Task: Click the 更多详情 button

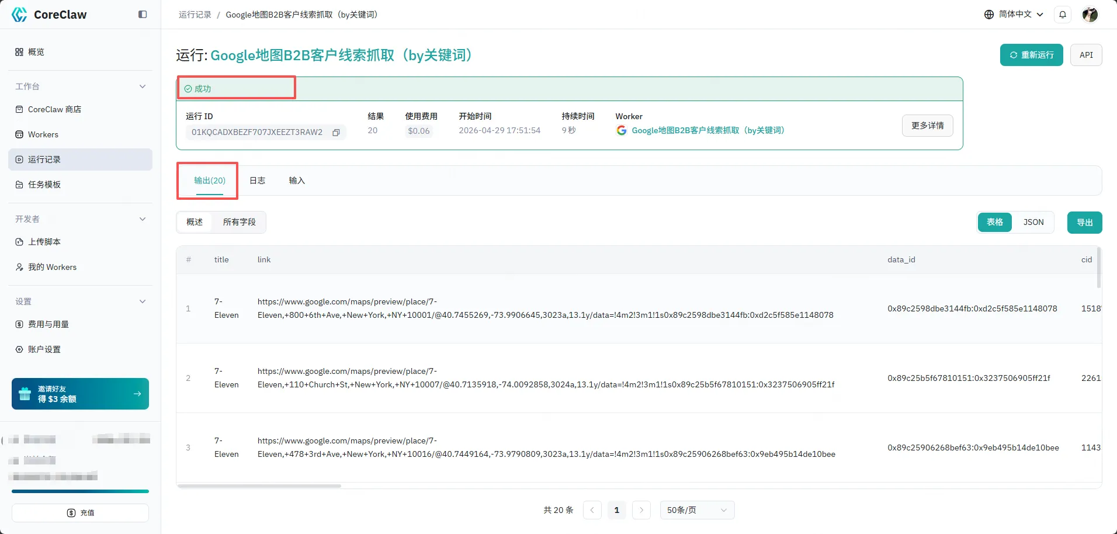Action: 928,126
